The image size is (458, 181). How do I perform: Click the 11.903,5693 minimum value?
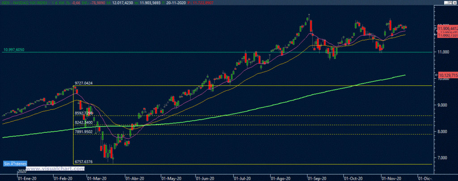tap(150, 3)
